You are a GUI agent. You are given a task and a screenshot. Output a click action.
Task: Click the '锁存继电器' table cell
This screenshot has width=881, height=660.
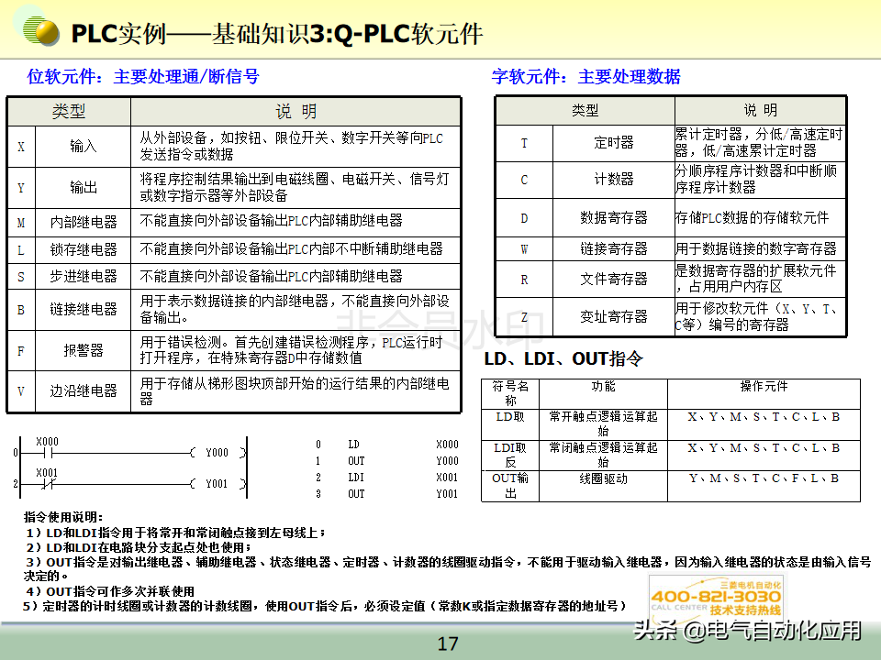point(84,249)
